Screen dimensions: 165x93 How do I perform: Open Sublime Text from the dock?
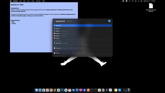(55, 90)
